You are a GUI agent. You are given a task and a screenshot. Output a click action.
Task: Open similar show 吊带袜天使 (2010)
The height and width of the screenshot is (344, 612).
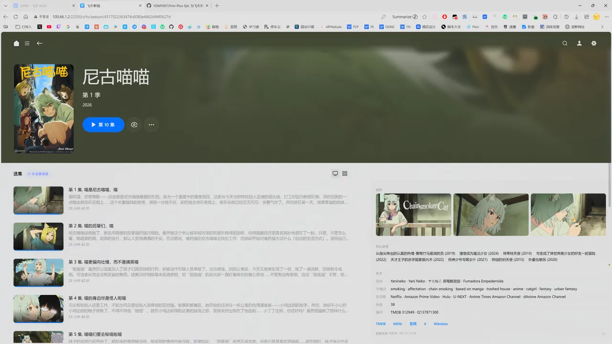tap(517, 253)
